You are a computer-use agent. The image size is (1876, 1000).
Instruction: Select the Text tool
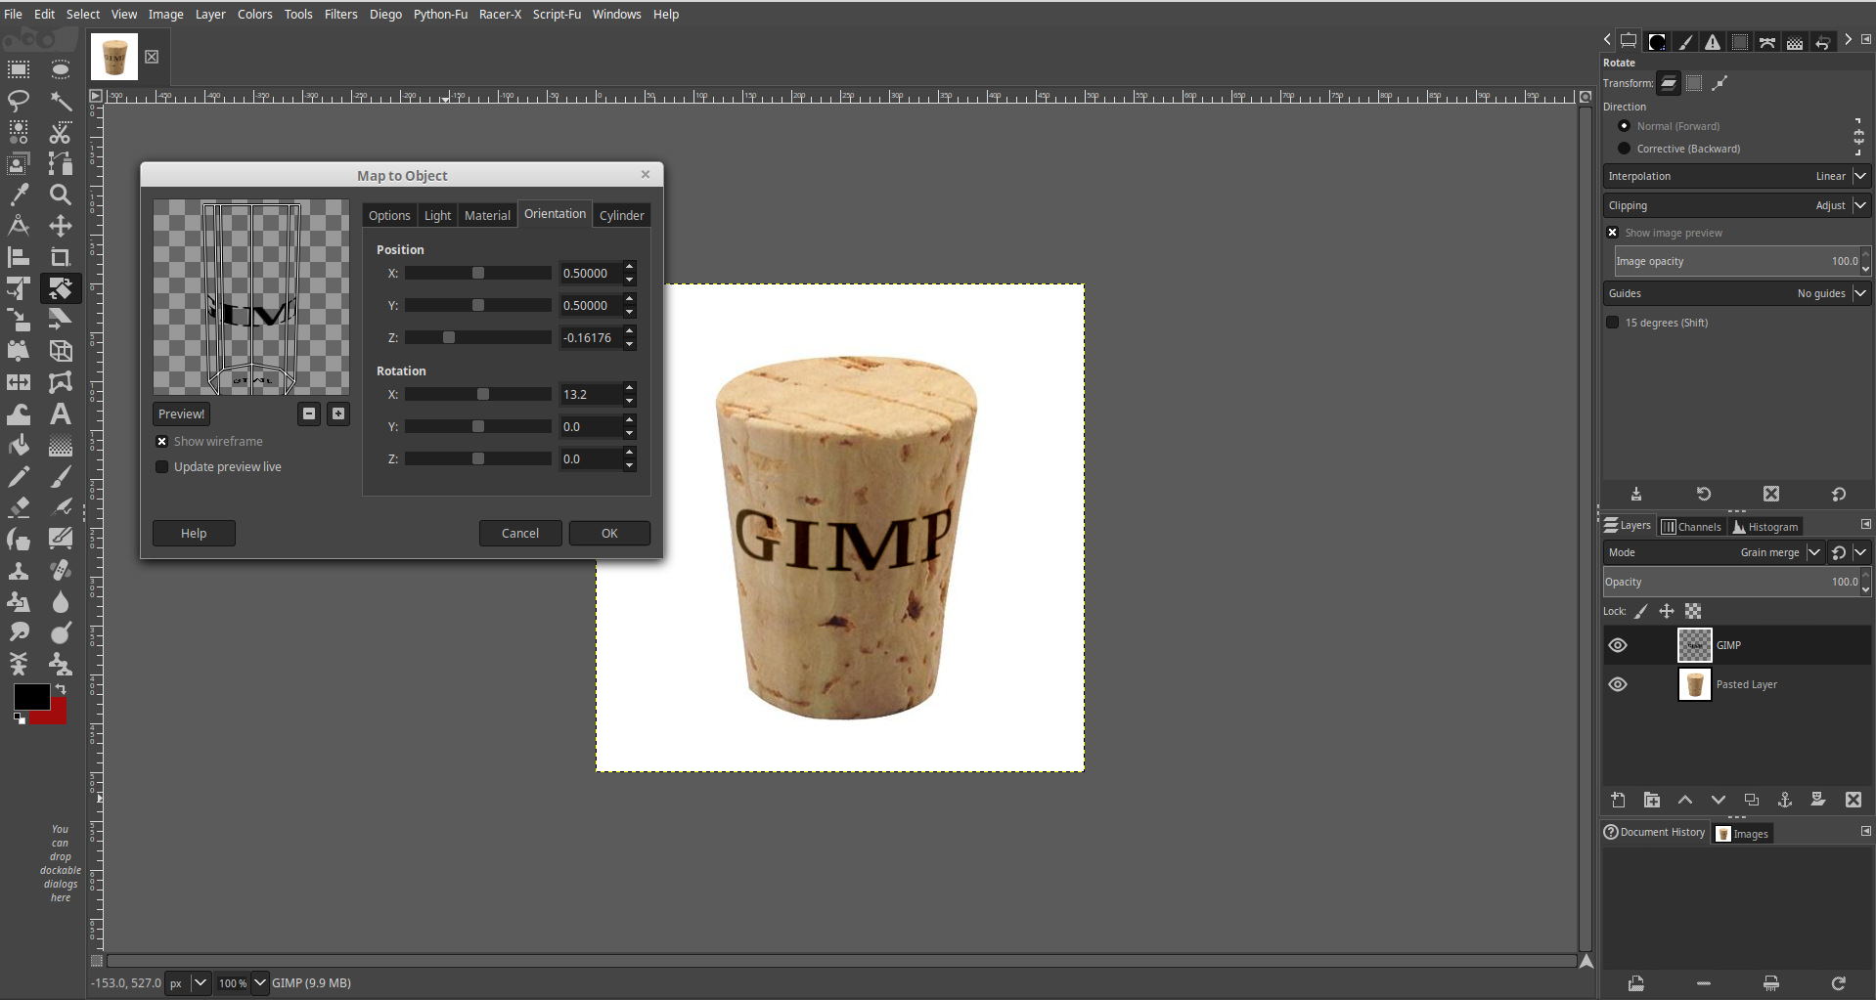61,413
